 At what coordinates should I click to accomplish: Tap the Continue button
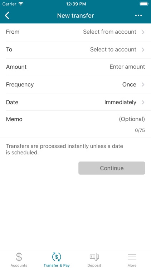[x=112, y=168]
